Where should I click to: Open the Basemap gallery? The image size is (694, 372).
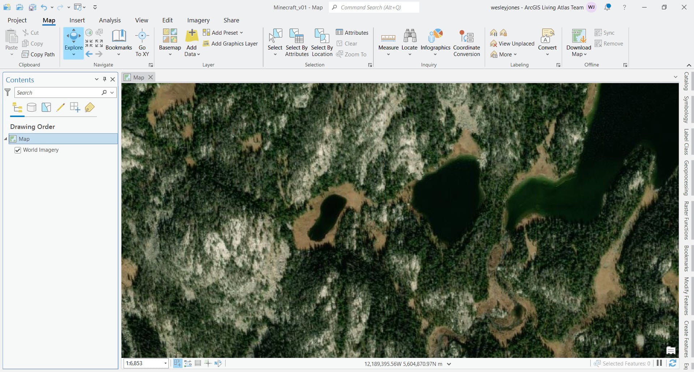click(170, 43)
